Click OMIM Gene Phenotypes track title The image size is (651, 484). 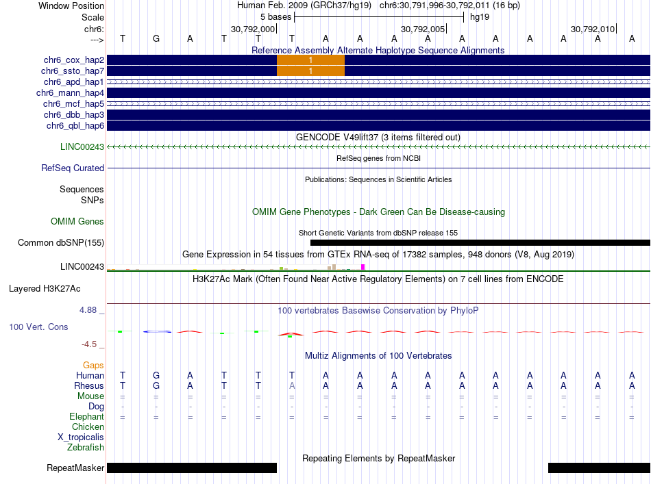pyautogui.click(x=378, y=212)
